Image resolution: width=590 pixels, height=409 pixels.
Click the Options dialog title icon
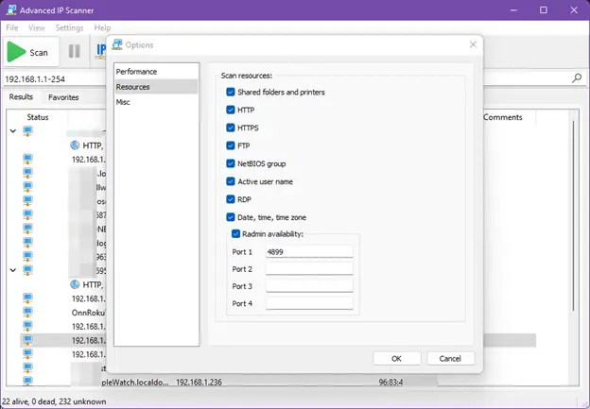click(x=117, y=44)
